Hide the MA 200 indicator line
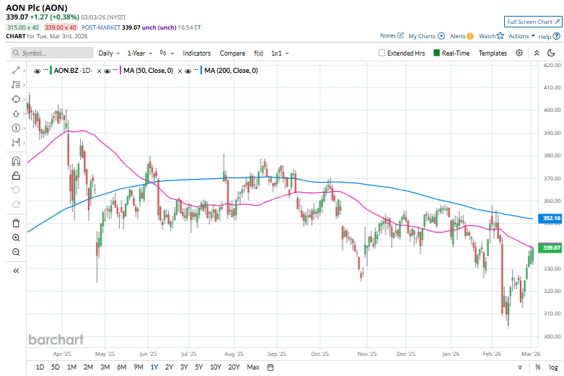Viewport: 564px width, 376px height. click(188, 71)
